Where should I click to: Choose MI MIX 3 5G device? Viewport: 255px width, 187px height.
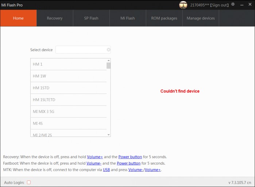[x=69, y=111]
